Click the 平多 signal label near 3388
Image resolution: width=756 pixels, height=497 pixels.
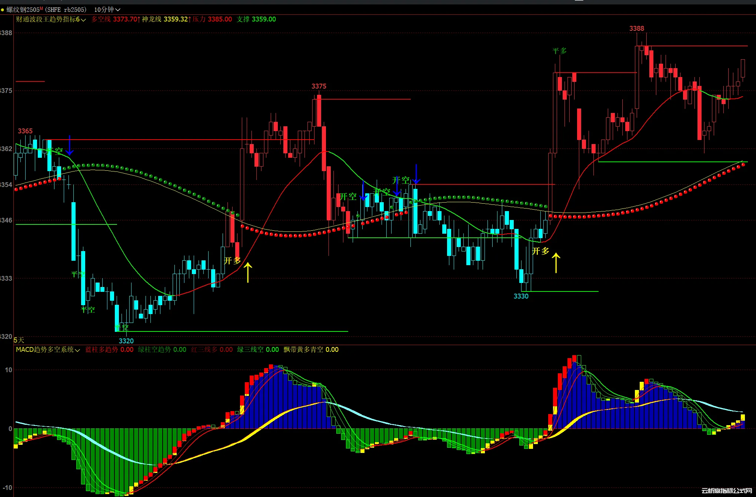click(559, 51)
